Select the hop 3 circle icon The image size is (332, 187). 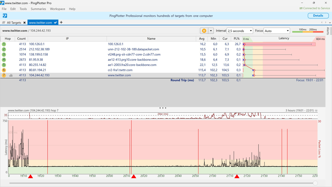coord(4,55)
